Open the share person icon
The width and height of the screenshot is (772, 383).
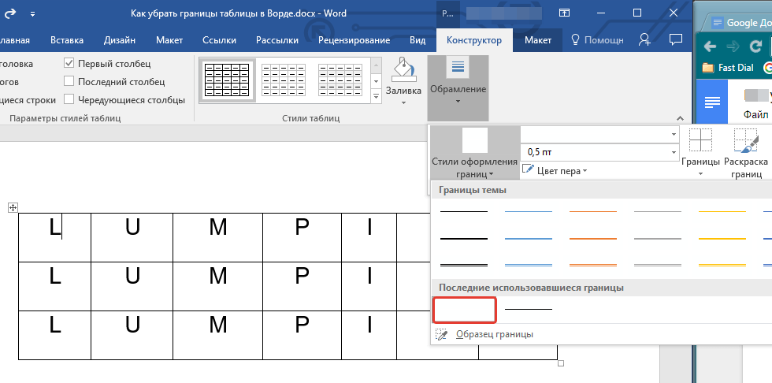pos(644,39)
